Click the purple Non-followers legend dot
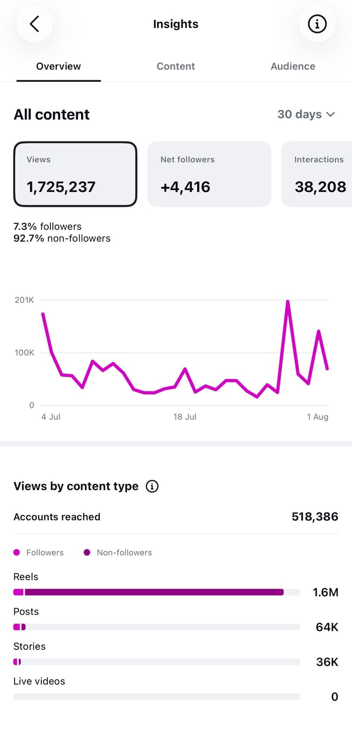This screenshot has width=352, height=729. click(x=87, y=553)
